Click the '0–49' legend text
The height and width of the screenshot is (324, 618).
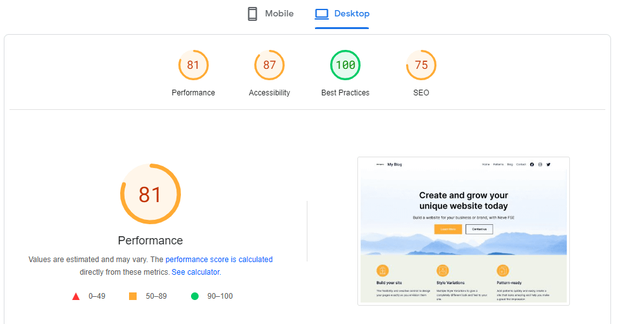pos(97,296)
